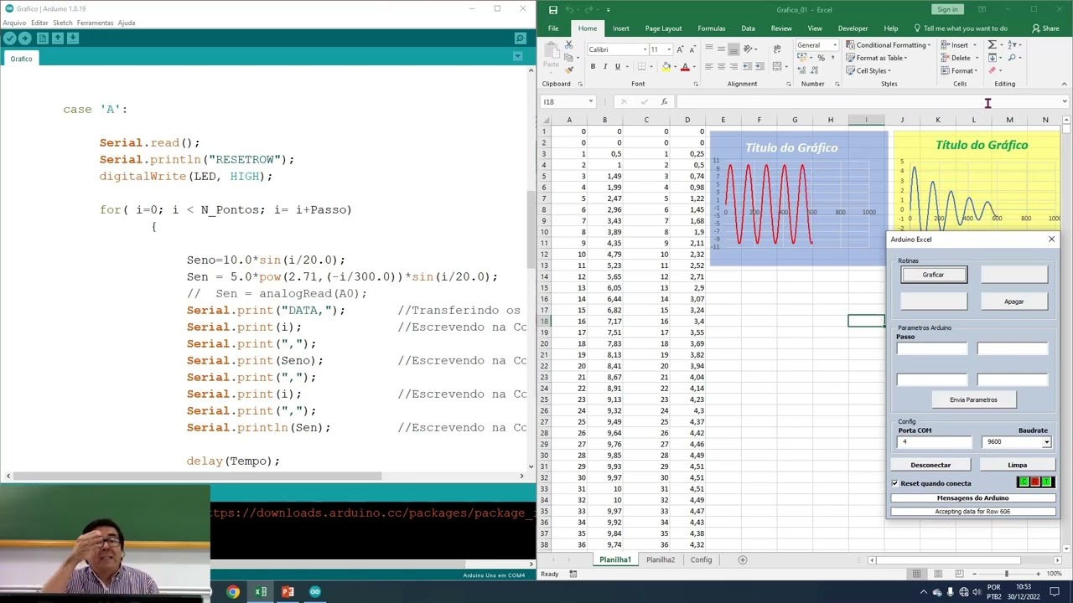The image size is (1073, 603).
Task: Apply percent style to cell
Action: 821,58
